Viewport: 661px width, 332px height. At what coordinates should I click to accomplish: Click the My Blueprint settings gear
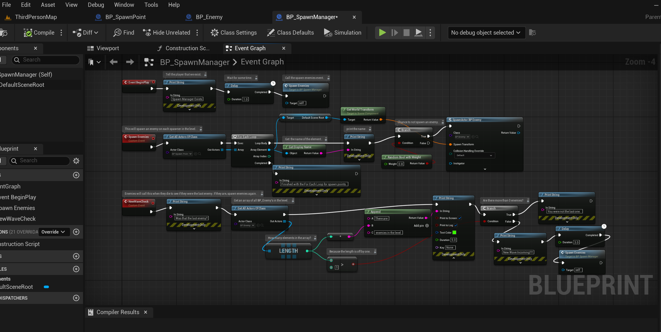(76, 161)
